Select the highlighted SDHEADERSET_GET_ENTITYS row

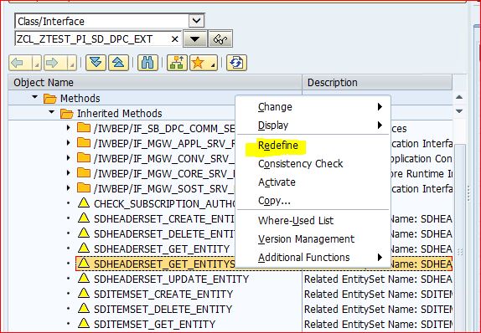pyautogui.click(x=155, y=264)
